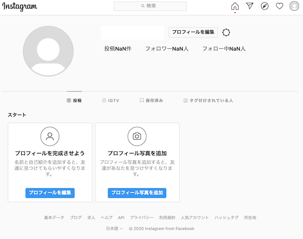
Task: Click the profile avatar in top bar
Action: tap(294, 6)
